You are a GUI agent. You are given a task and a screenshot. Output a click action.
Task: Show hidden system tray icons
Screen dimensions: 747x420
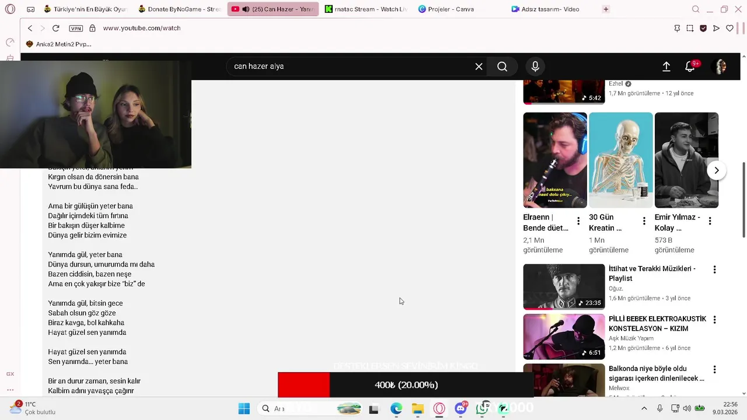[644, 408]
